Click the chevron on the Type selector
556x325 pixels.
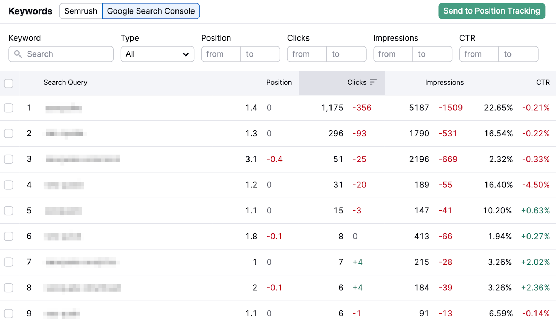pos(186,54)
